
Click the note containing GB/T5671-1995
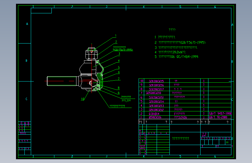(180, 43)
